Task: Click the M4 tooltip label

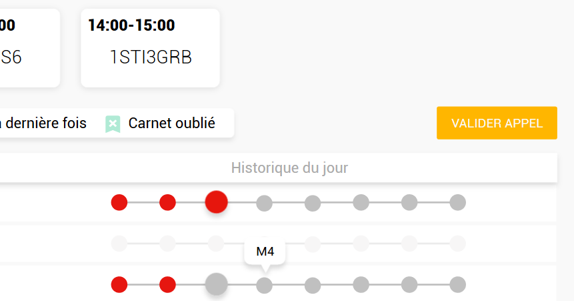Action: coord(265,253)
